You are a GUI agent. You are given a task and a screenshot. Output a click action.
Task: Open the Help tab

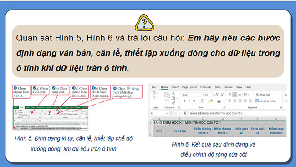[x=248, y=87]
